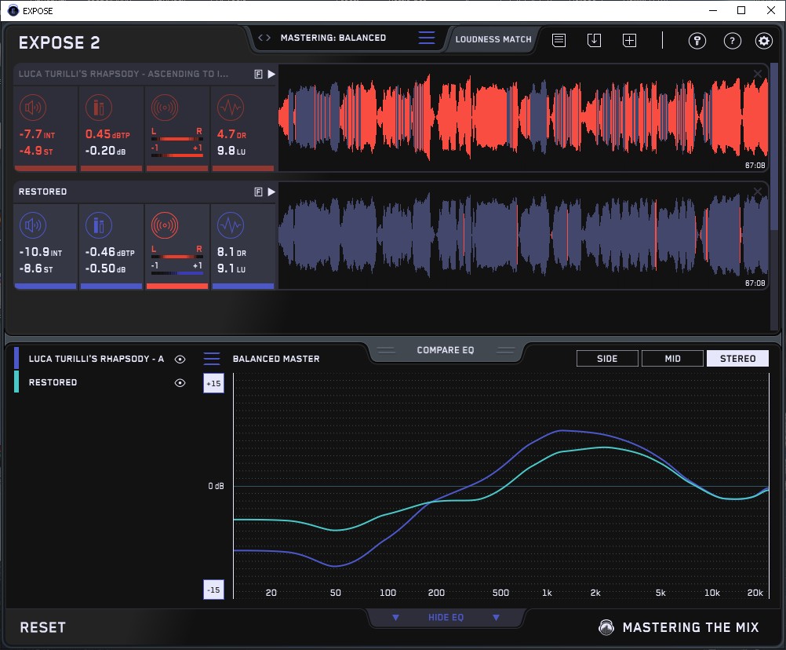Click the Restored track waveform

click(523, 236)
